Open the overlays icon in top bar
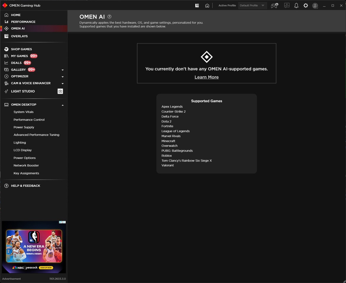Screen dimensions: 346x283 point(197,6)
